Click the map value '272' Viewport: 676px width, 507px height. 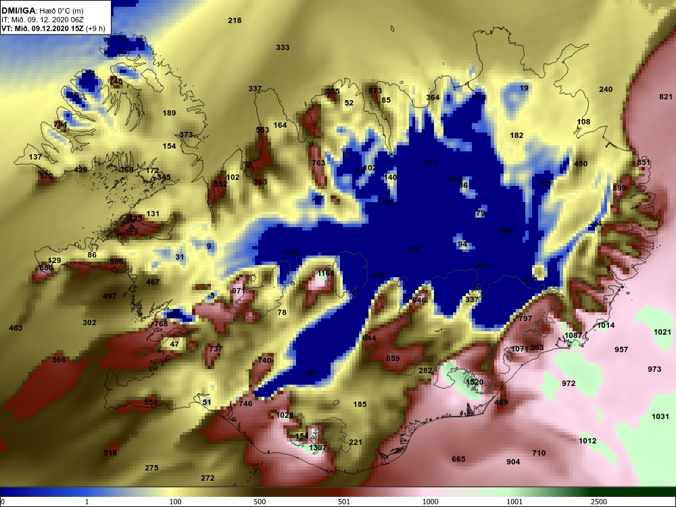click(x=208, y=478)
